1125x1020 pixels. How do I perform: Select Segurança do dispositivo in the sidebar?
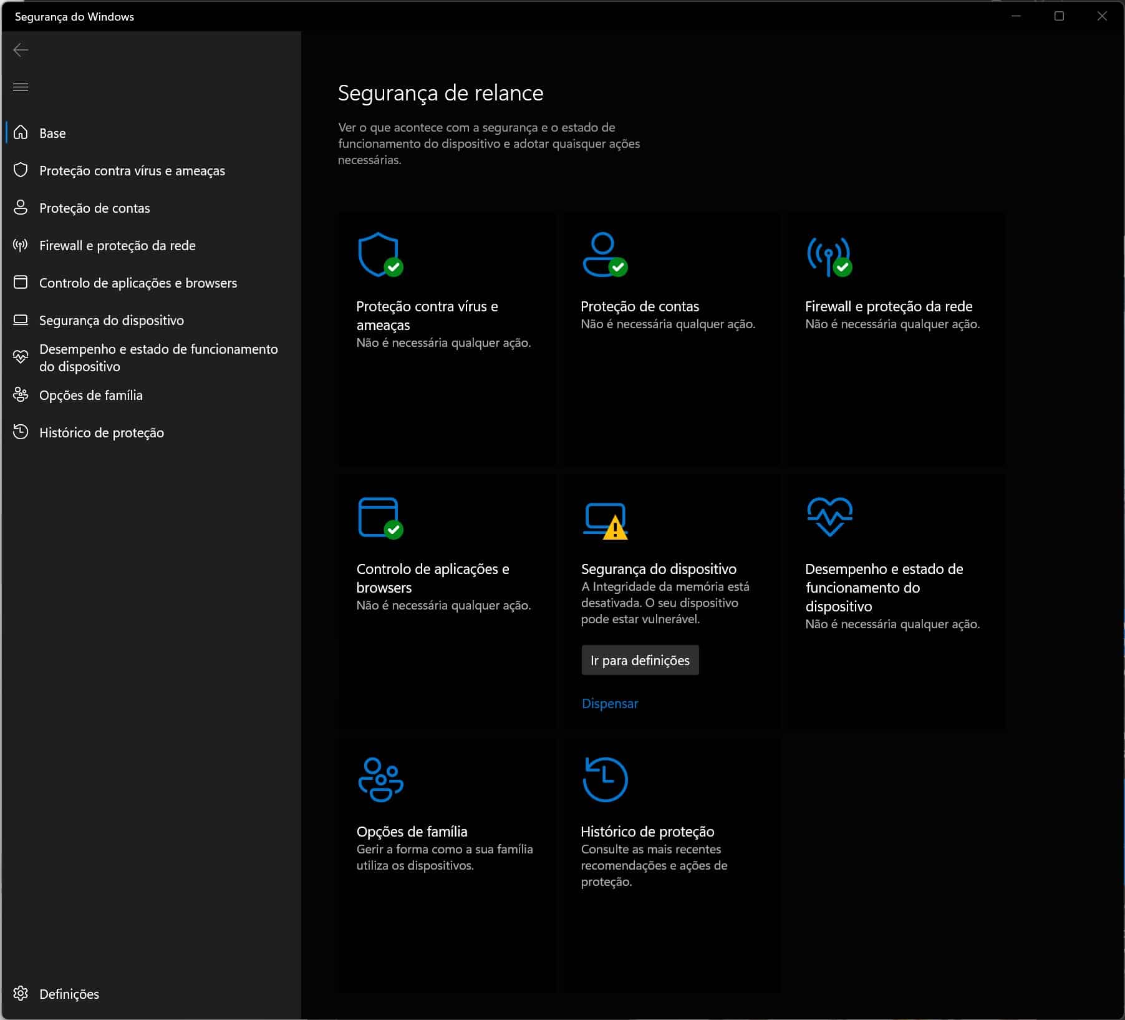(x=111, y=320)
